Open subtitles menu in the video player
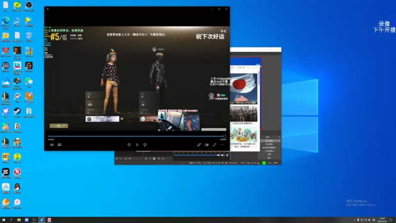Image resolution: width=396 pixels, height=223 pixels. [x=59, y=145]
